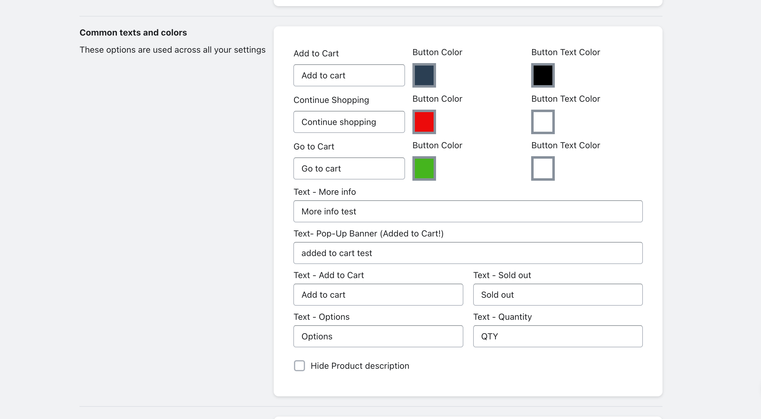761x419 pixels.
Task: Focus the Add to Cart button label field
Action: tap(349, 75)
